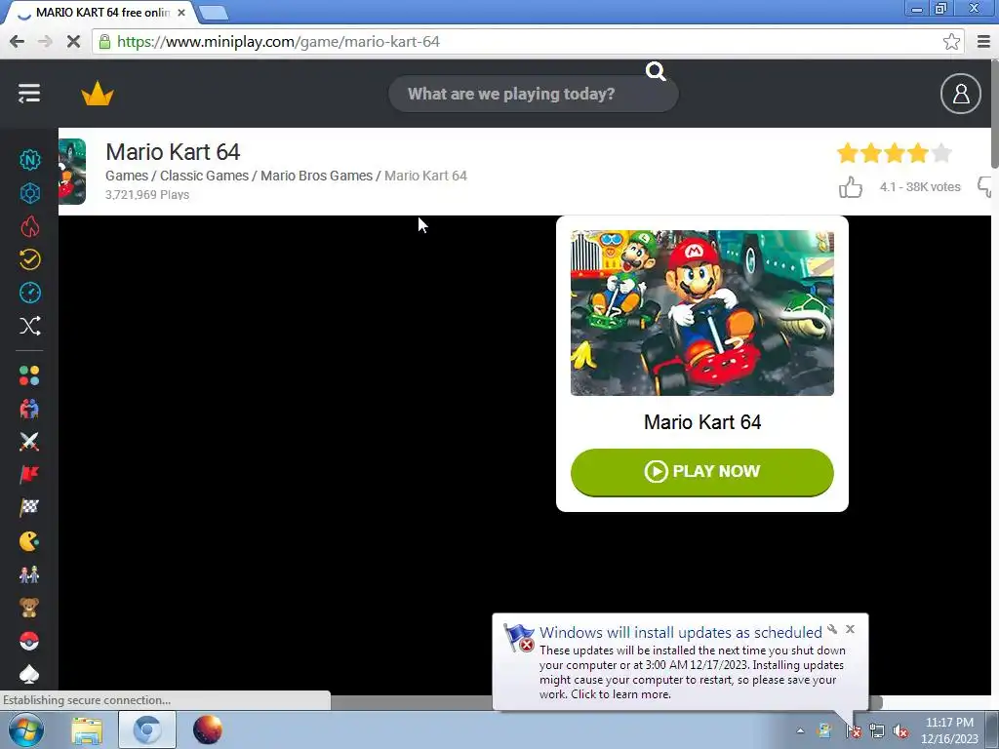Click the small Mario Kart 64 header thumbnail

pyautogui.click(x=72, y=172)
